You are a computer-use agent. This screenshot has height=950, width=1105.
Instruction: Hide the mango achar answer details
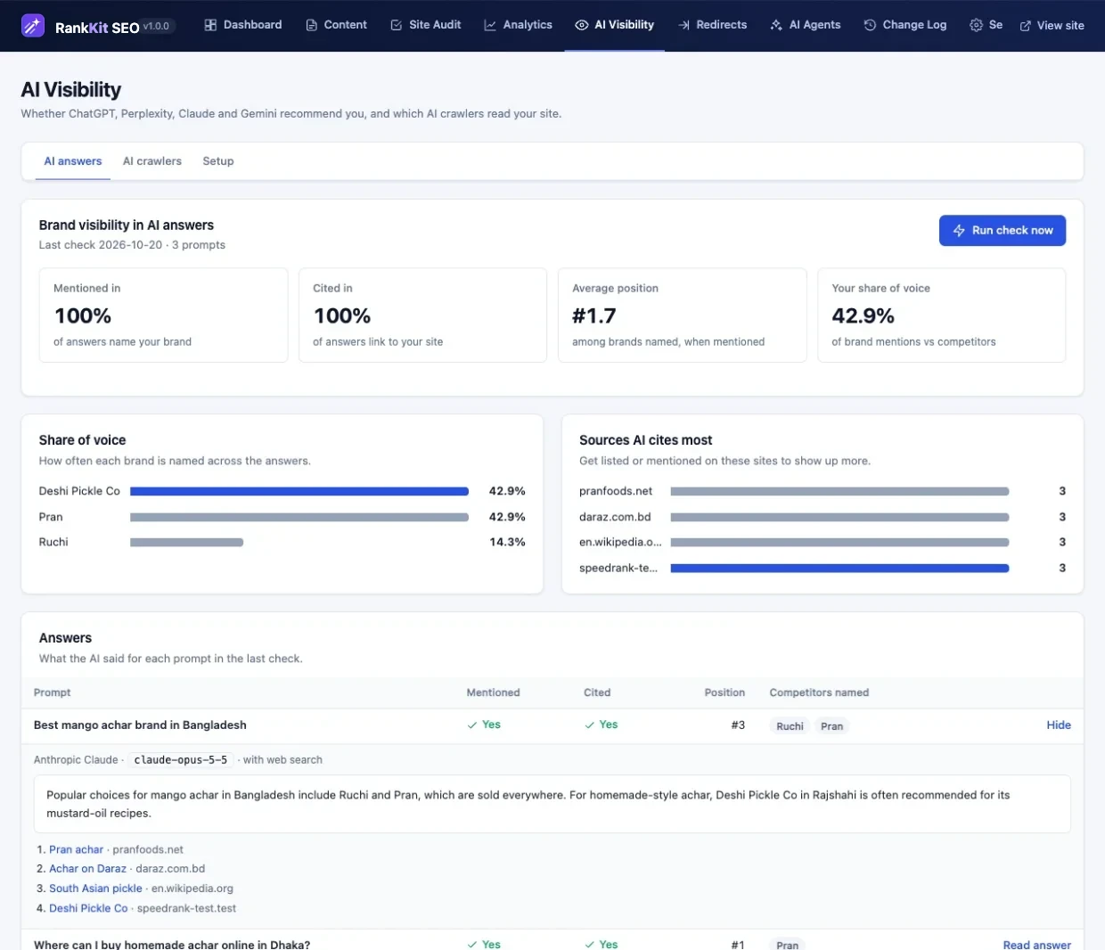click(1059, 725)
